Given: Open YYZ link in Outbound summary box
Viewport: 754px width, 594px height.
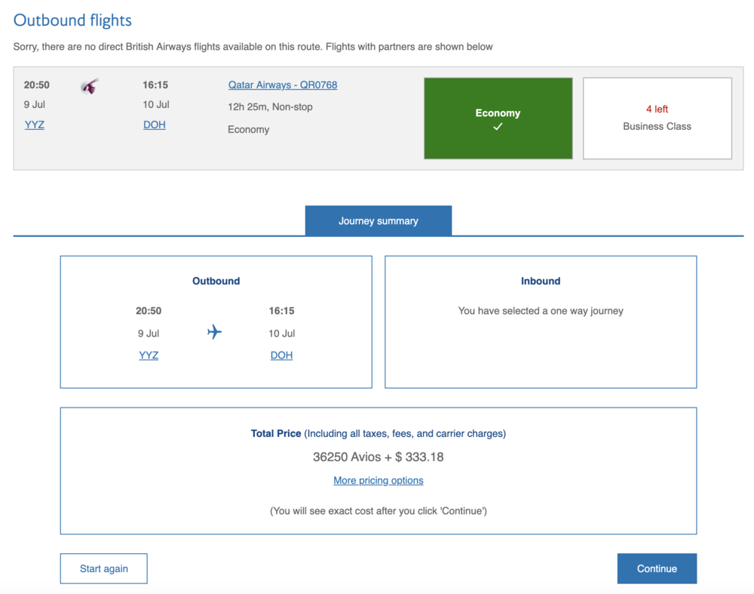Looking at the screenshot, I should pyautogui.click(x=149, y=355).
